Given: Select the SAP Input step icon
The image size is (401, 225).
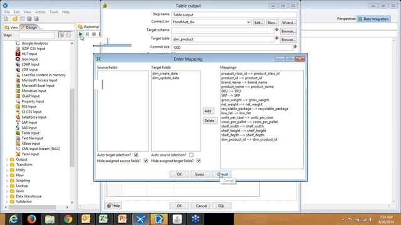Looking at the screenshot, I should (x=18, y=122).
